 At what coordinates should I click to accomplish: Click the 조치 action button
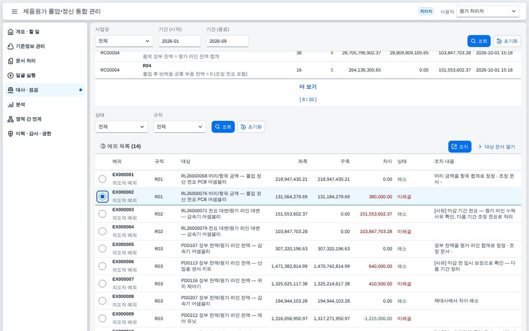tap(460, 146)
